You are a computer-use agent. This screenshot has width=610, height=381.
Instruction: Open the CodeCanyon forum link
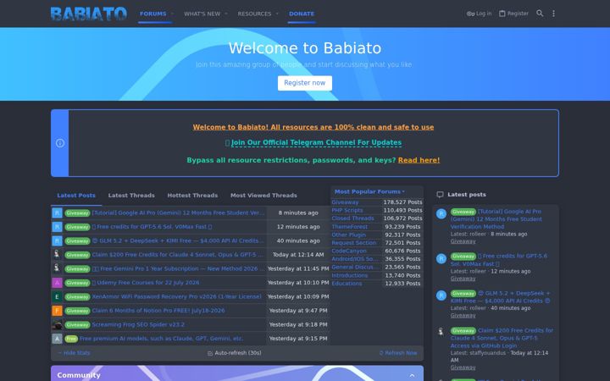pos(349,251)
